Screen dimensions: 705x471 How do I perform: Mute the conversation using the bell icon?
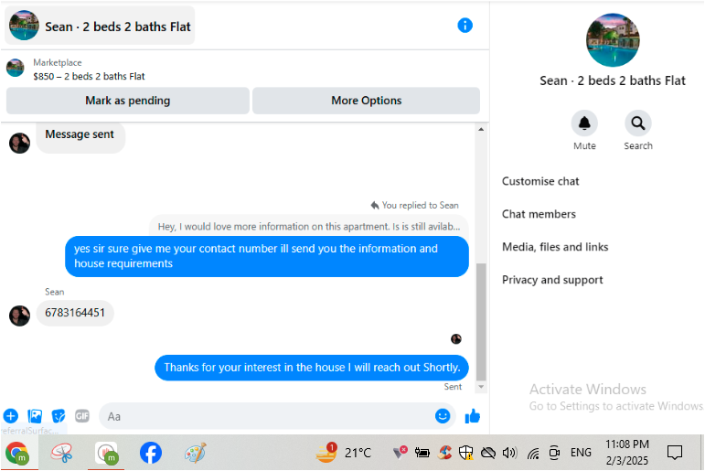(x=584, y=123)
